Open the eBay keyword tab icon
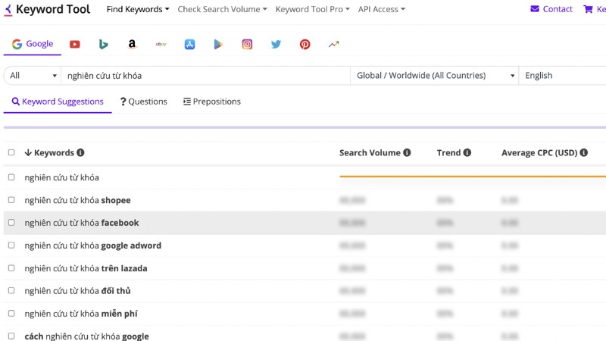This screenshot has width=606, height=341. coord(161,45)
